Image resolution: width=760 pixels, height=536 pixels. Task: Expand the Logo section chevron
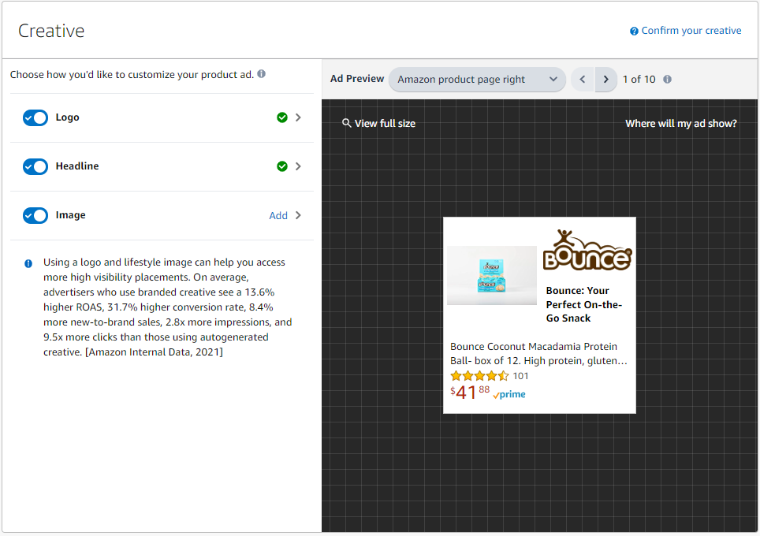(298, 117)
